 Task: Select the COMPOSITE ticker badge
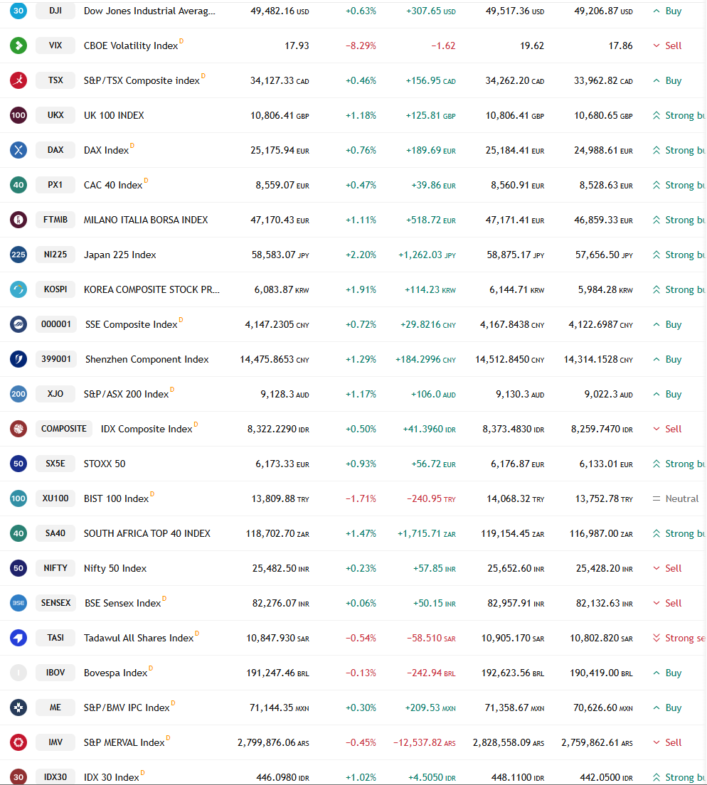point(63,429)
